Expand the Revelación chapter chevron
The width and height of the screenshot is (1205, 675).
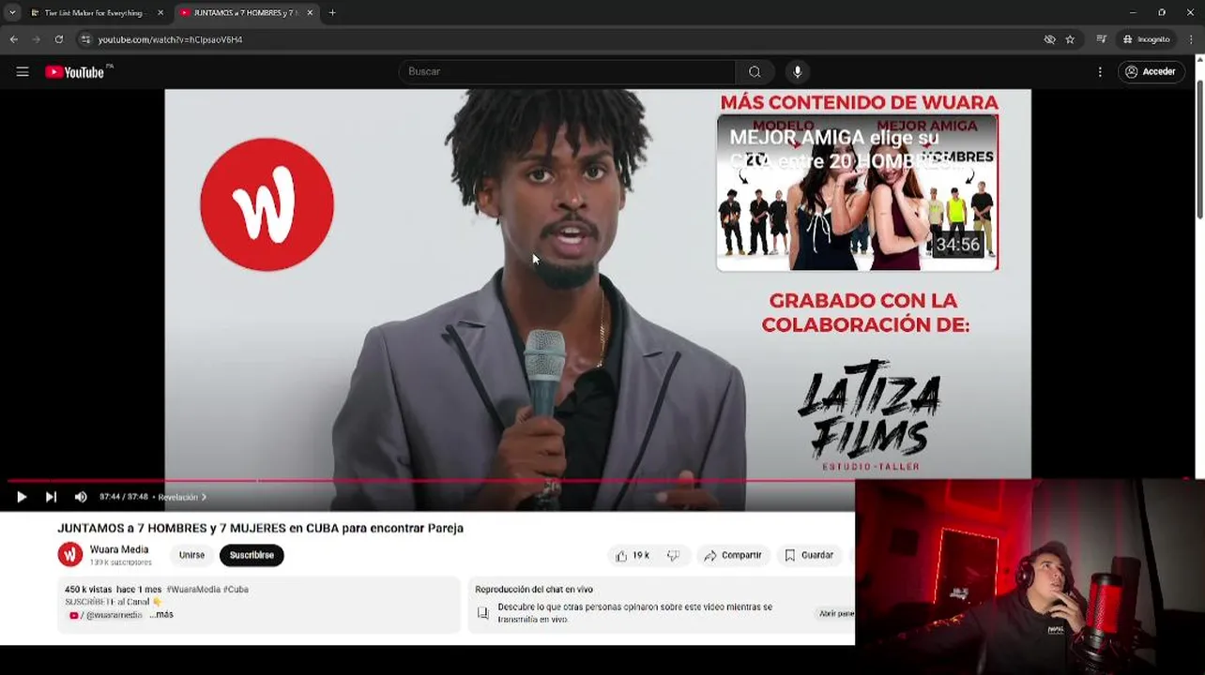tap(204, 498)
